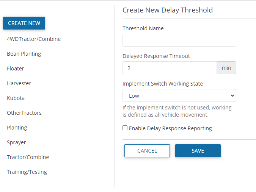Select Floater from the threshold list
This screenshot has height=192, width=256.
16,69
